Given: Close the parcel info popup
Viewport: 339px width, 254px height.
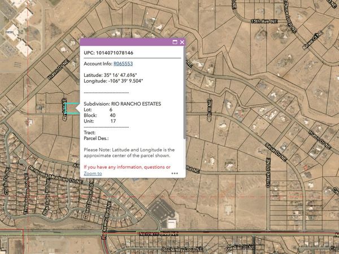Looking at the screenshot, I should click(x=182, y=42).
